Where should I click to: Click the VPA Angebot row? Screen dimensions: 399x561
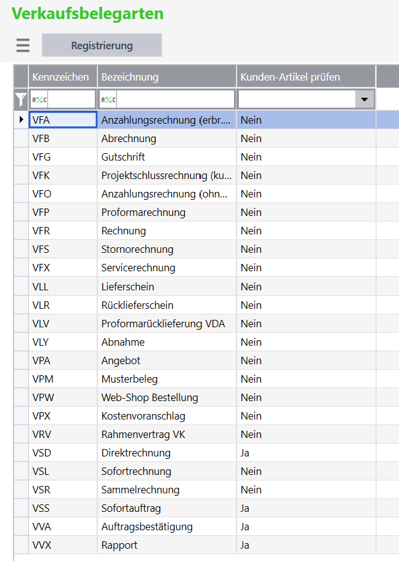[121, 360]
